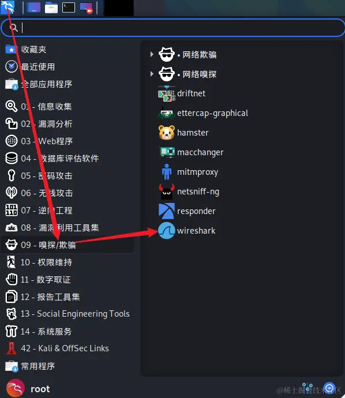Launch macchanger
This screenshot has width=345, height=398.
tap(190, 152)
